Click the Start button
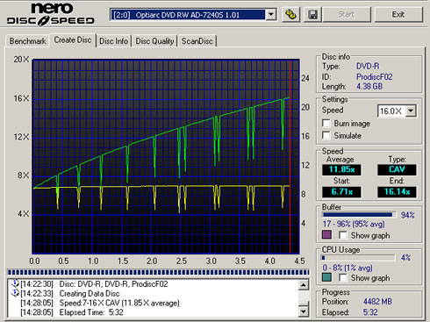Image resolution: width=430 pixels, height=322 pixels. pos(347,14)
